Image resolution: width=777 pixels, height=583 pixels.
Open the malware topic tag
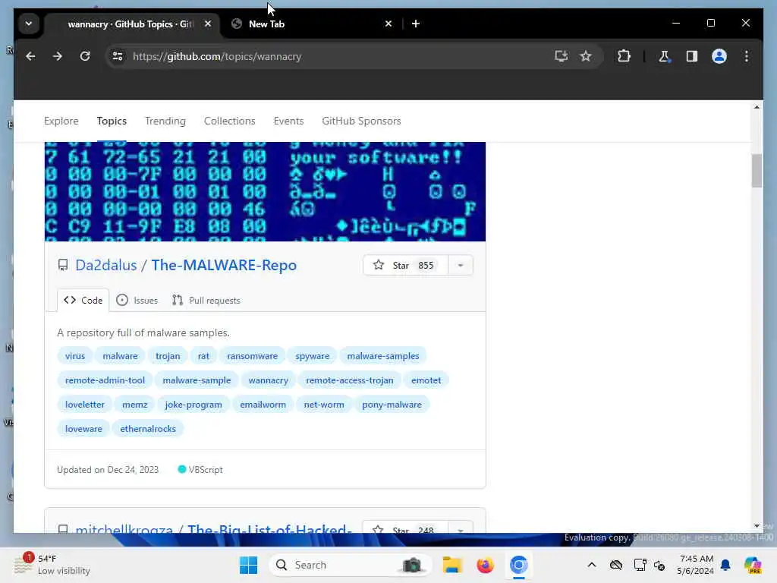120,356
